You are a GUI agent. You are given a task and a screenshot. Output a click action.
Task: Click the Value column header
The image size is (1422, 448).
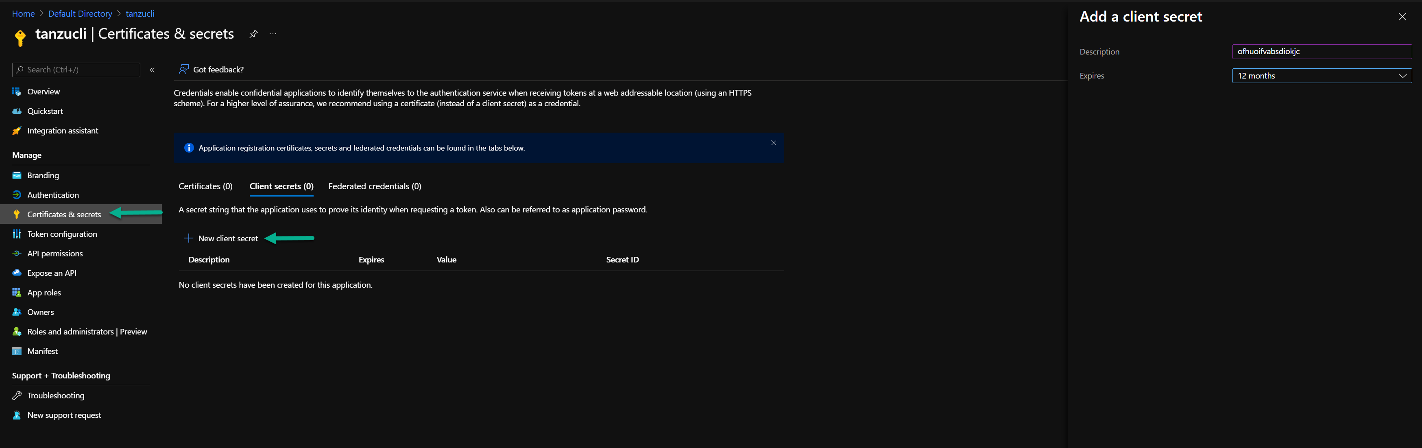(447, 260)
